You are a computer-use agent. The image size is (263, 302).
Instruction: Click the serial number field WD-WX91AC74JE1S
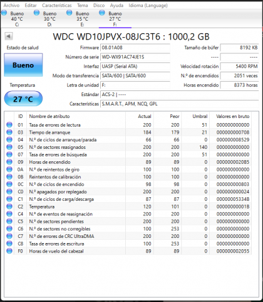135,57
